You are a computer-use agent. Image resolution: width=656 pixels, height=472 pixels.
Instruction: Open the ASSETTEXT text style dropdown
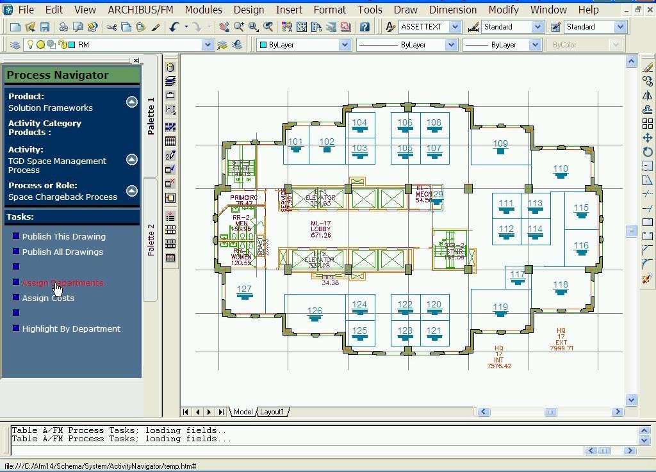coord(455,27)
